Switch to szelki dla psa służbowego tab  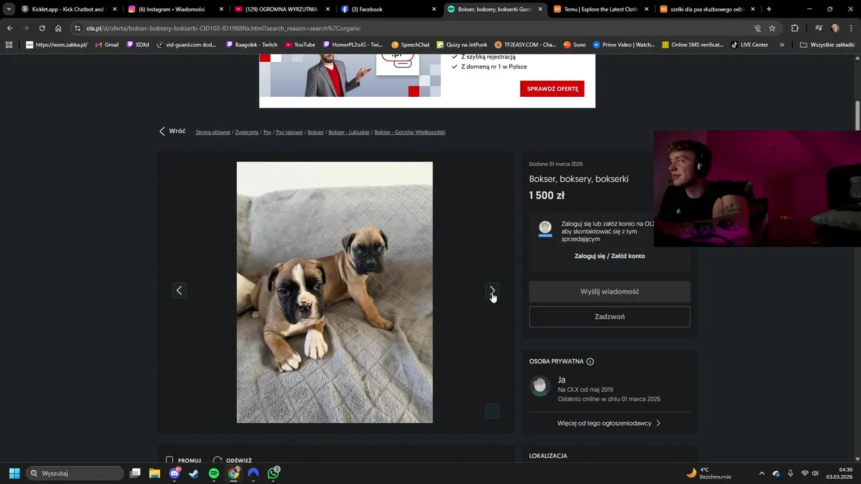coord(706,9)
